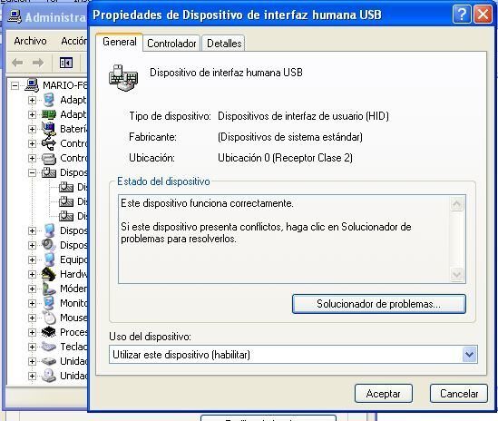Click the disk controller icon beside second Contr
The width and height of the screenshot is (498, 421).
click(x=49, y=158)
